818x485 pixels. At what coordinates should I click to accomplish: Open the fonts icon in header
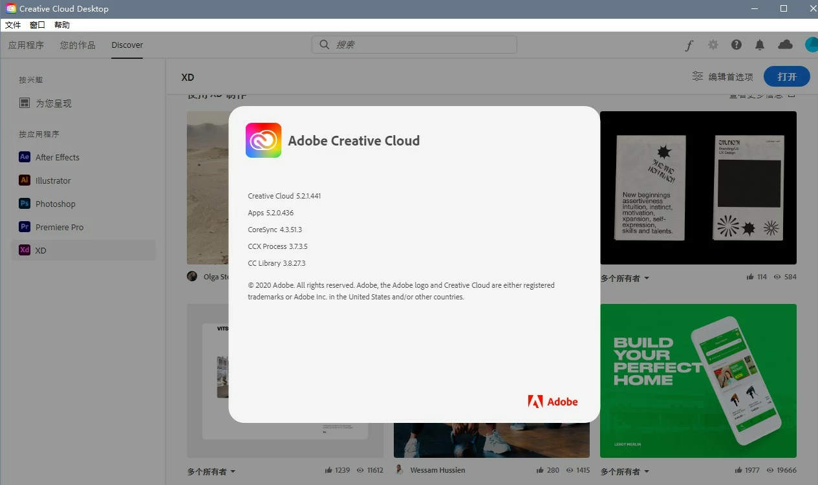(689, 45)
